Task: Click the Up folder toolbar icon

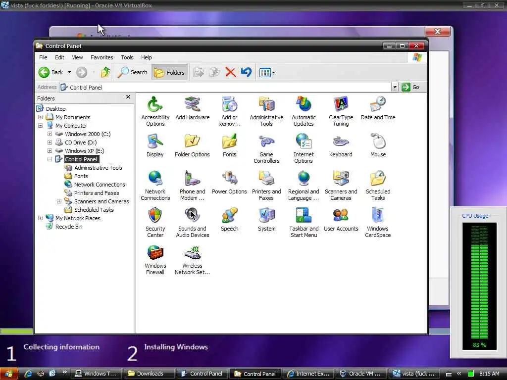Action: 105,72
